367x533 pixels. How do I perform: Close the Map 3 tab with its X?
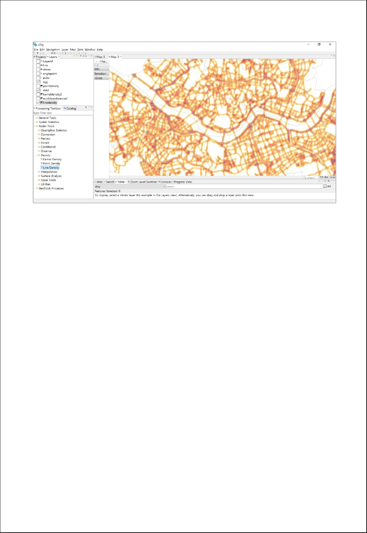120,56
